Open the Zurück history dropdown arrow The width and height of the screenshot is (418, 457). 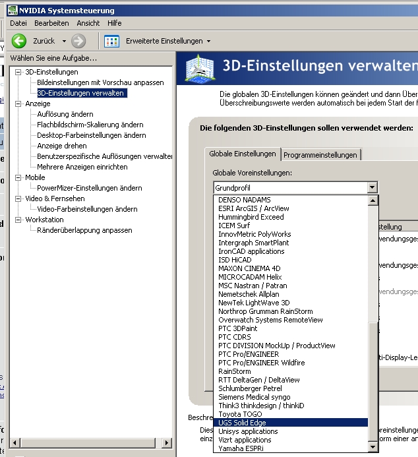pyautogui.click(x=64, y=41)
